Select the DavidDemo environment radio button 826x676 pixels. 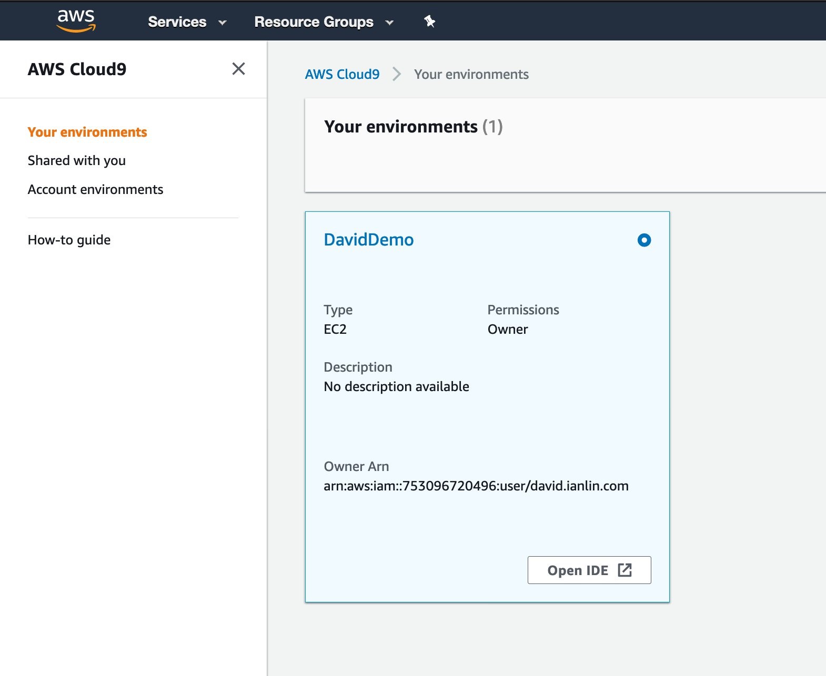[644, 240]
